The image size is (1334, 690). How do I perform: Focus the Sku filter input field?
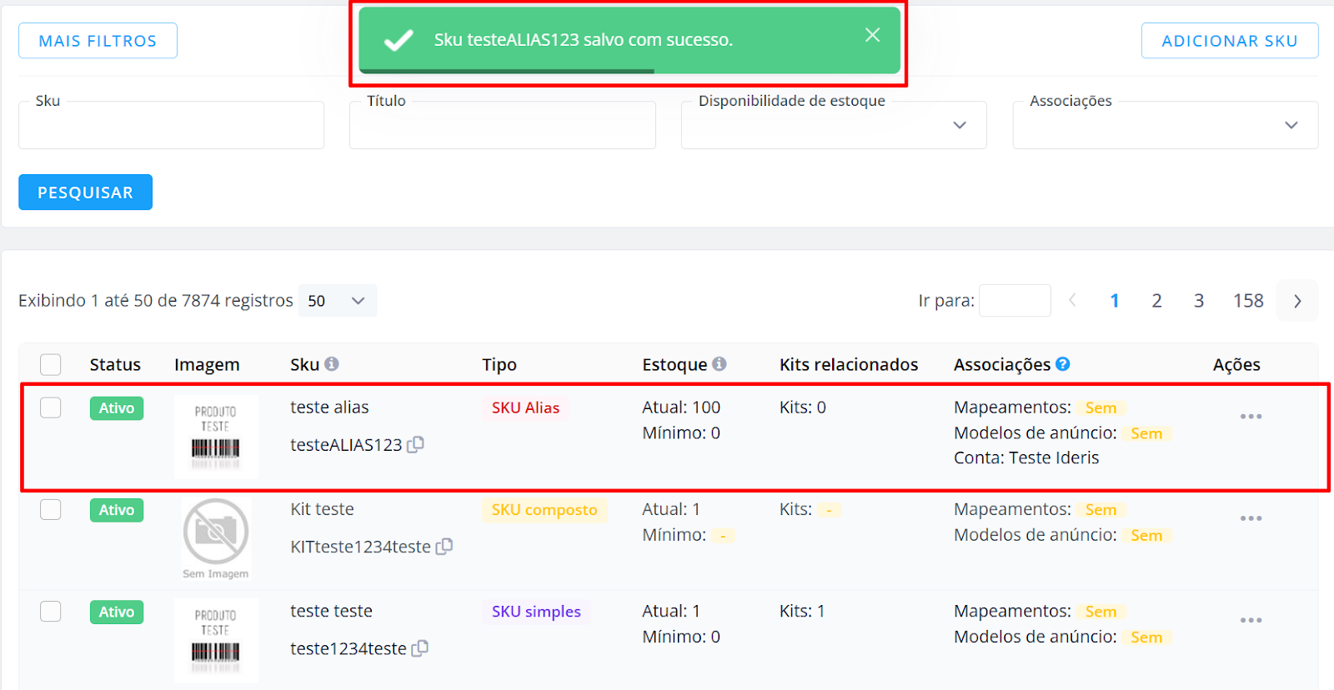point(171,125)
